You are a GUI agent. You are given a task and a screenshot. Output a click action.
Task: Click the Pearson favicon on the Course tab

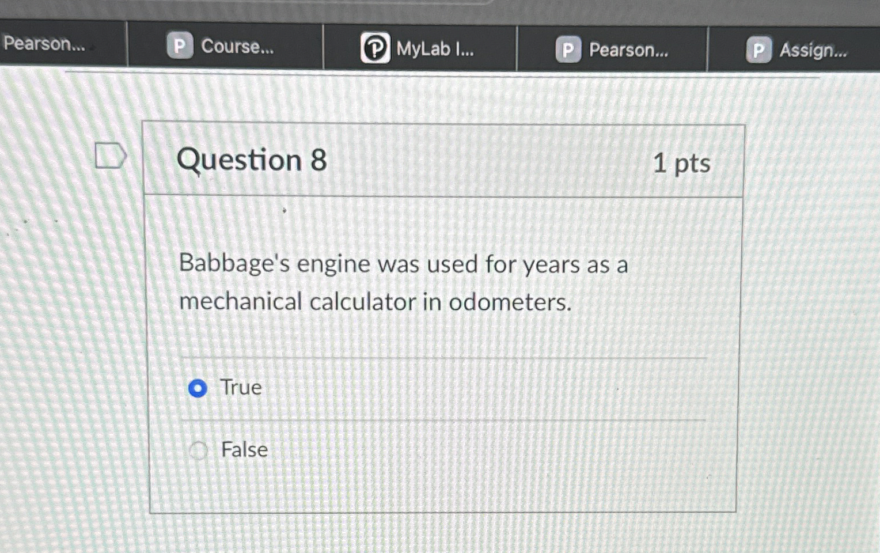click(x=180, y=46)
